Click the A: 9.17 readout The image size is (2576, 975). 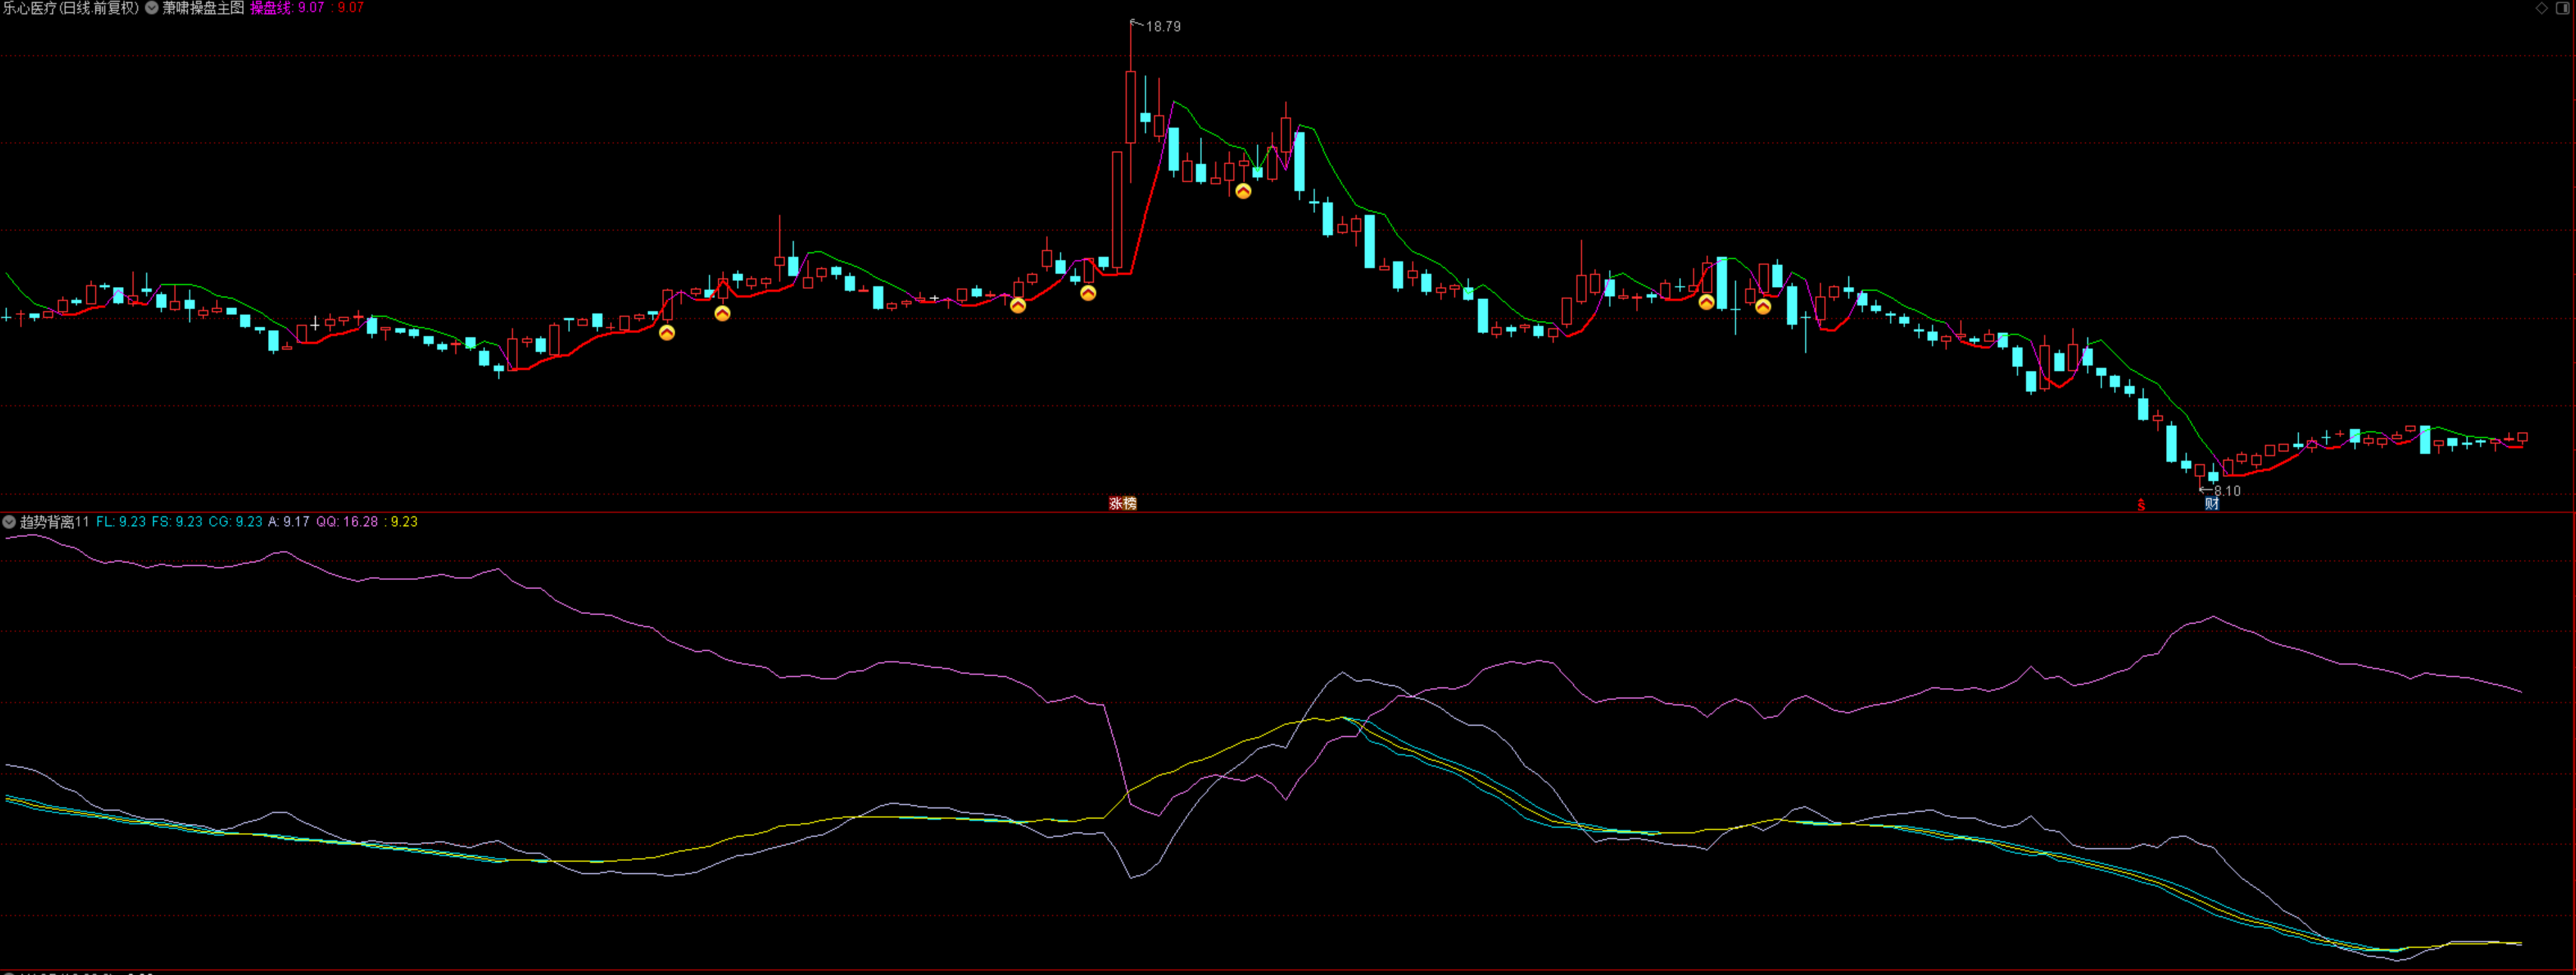[289, 522]
